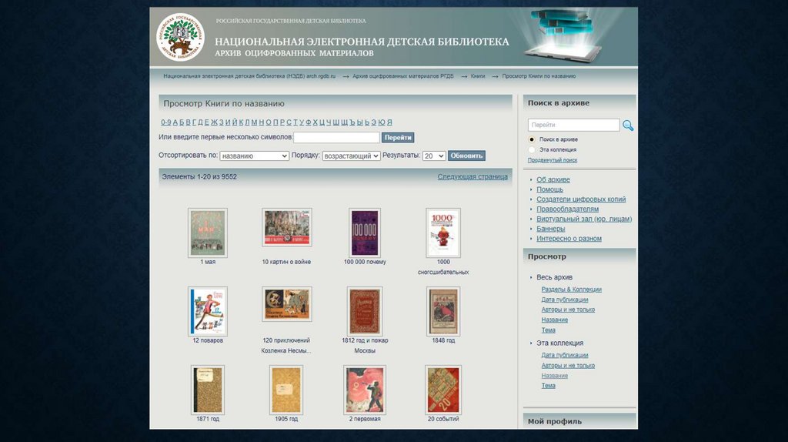Image resolution: width=788 pixels, height=442 pixels.
Task: Click the title text '1848 год'
Action: [443, 340]
